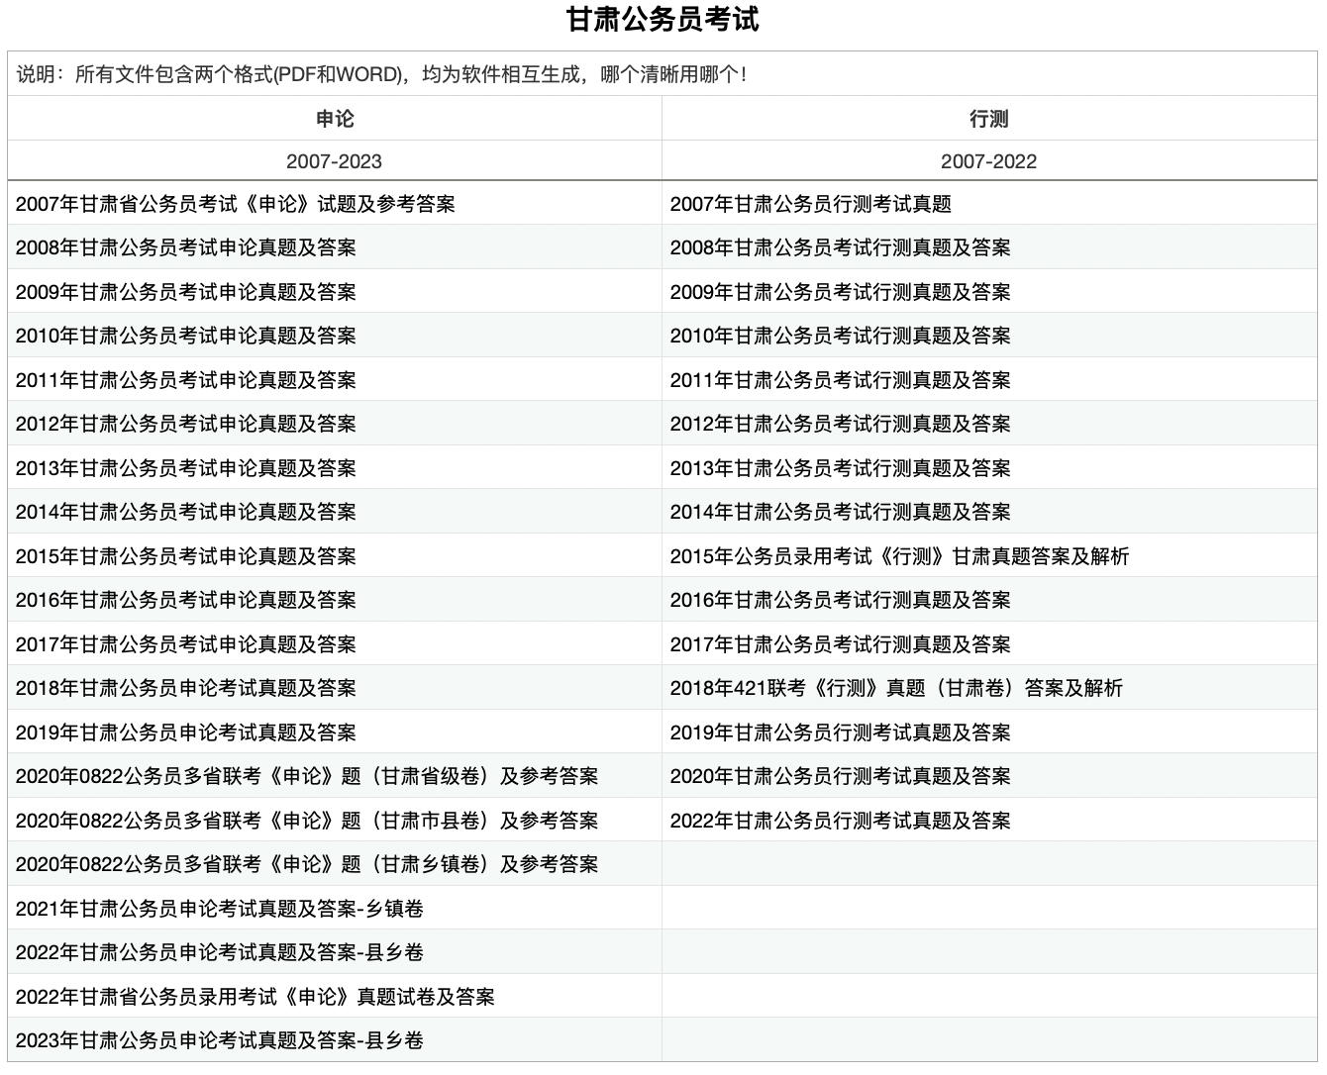Open 2020年0822申论题(甘肃省级卷)
Image resolution: width=1327 pixels, height=1075 pixels.
point(307,776)
